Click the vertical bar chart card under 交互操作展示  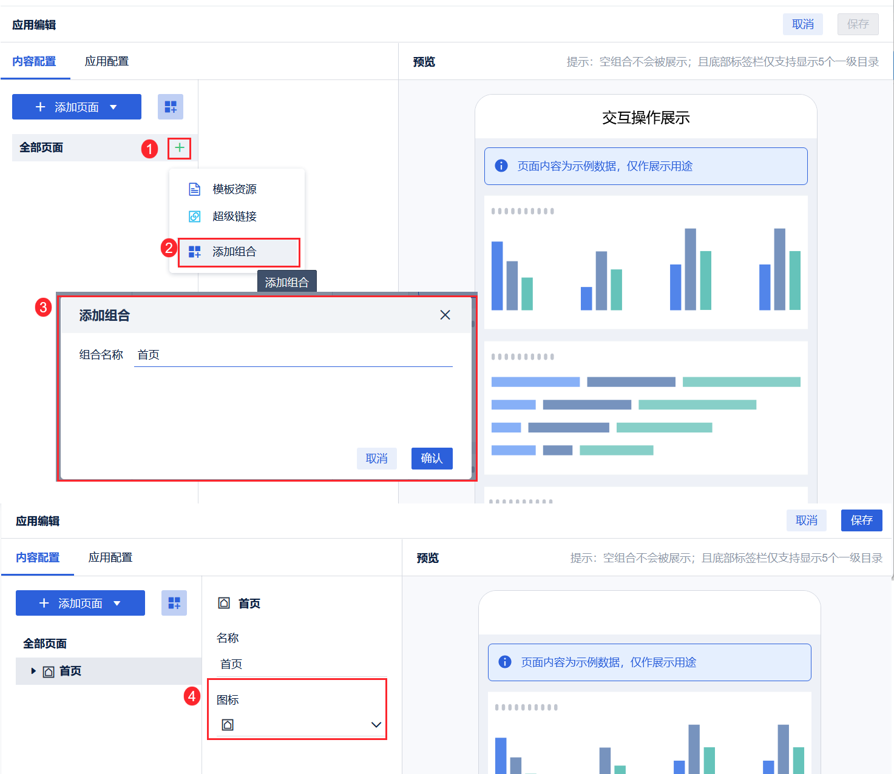tap(646, 262)
